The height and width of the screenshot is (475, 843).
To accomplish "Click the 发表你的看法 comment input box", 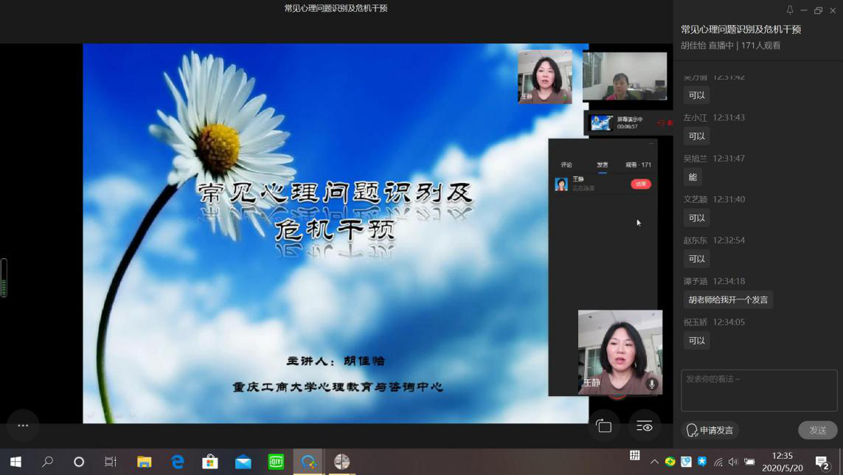I will pos(758,390).
